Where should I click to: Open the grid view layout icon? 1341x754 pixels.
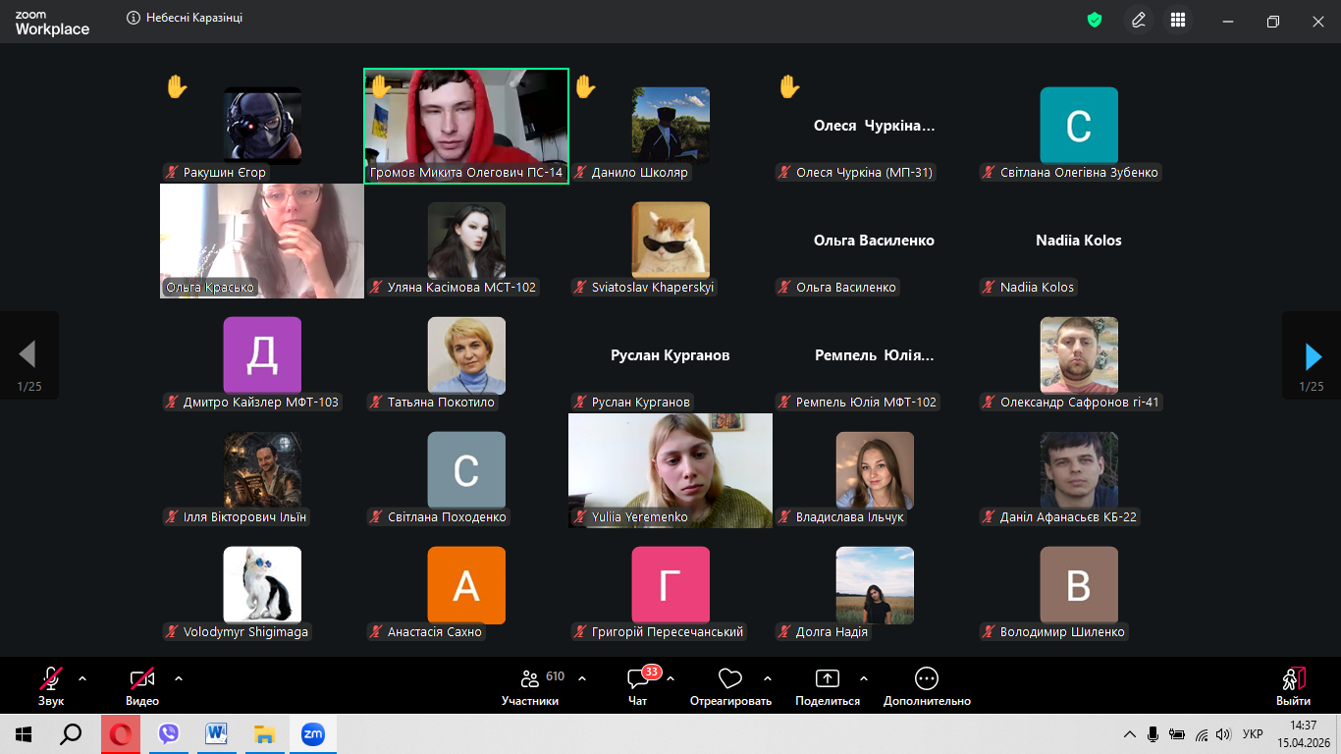pyautogui.click(x=1178, y=20)
